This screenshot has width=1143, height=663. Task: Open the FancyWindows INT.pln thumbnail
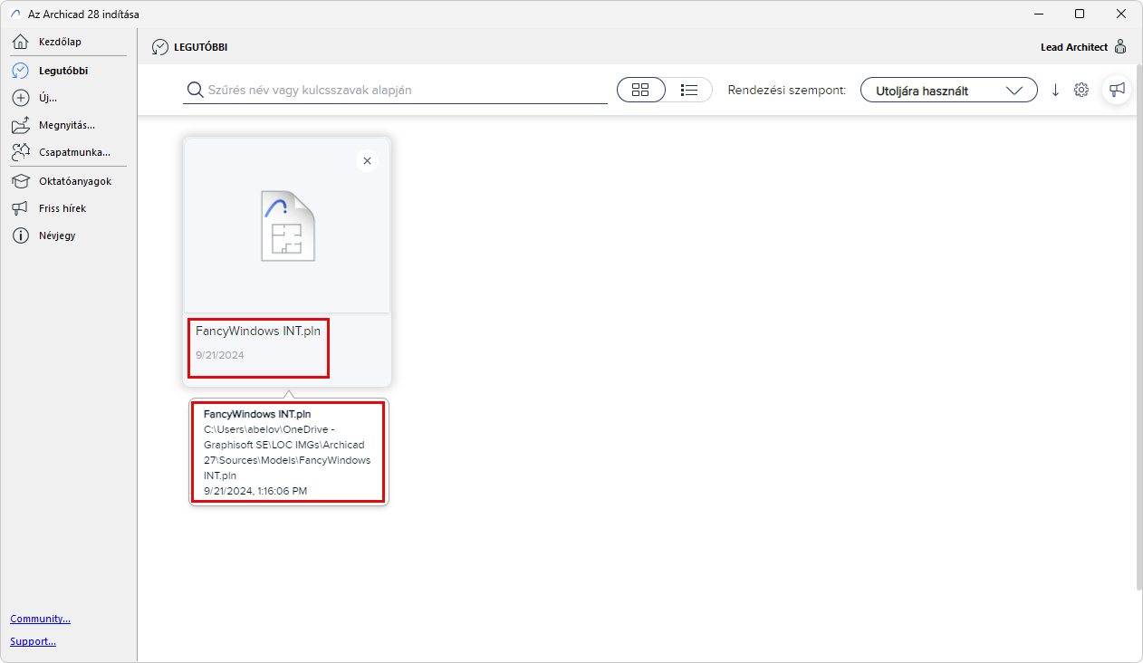pos(287,226)
